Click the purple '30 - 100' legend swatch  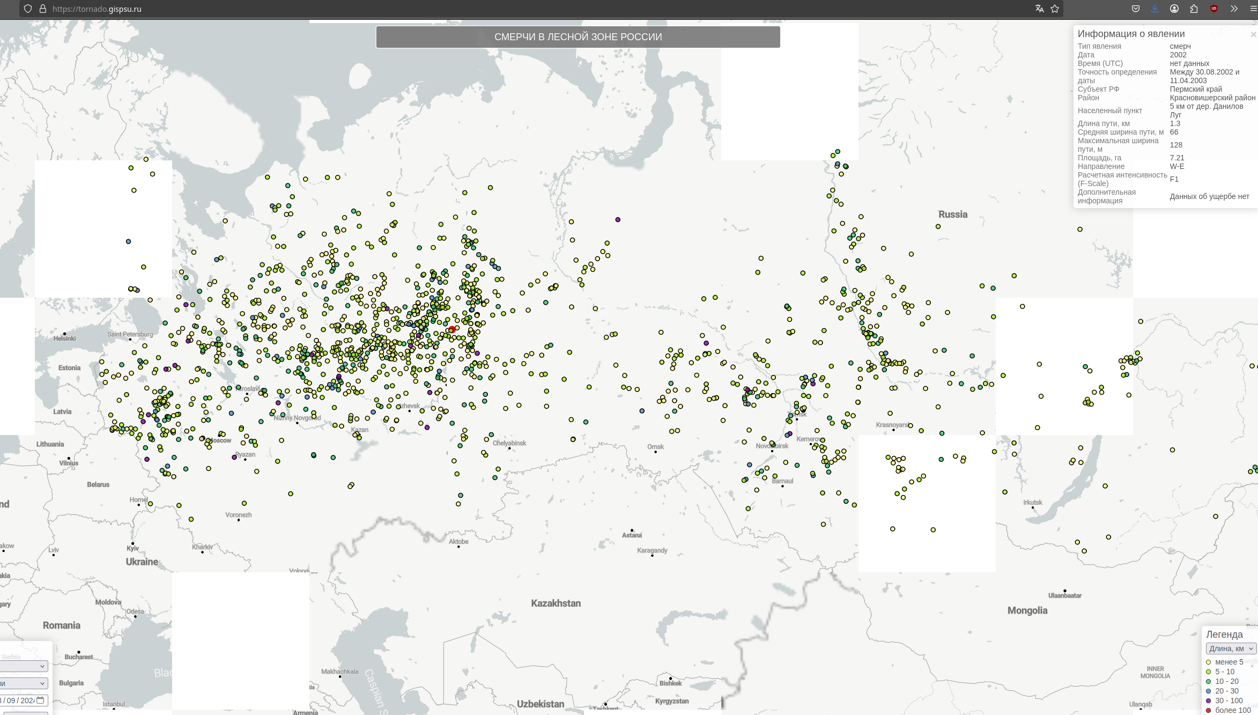point(1209,701)
